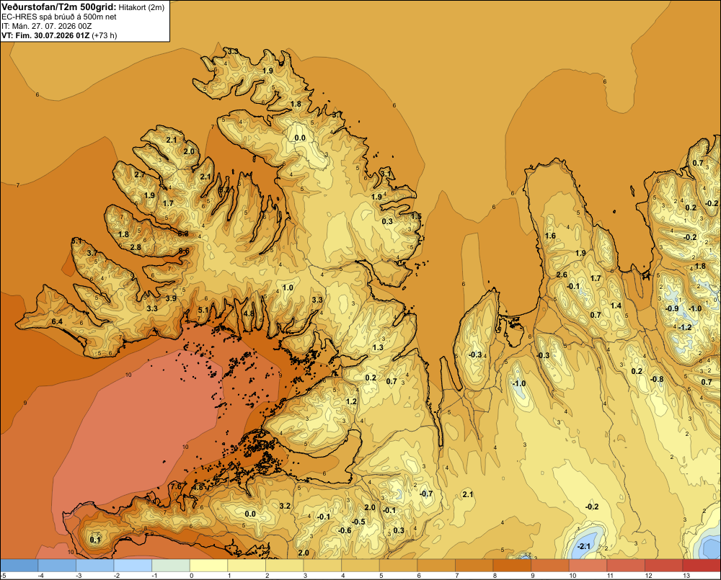Image resolution: width=721 pixels, height=580 pixels.
Task: Click the 'Hitakort (2m)' label in header
Action: pos(141,7)
